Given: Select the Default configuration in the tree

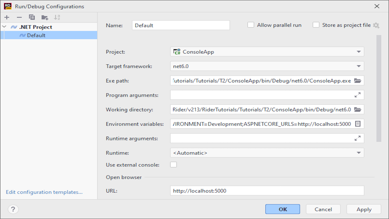Looking at the screenshot, I should click(36, 35).
